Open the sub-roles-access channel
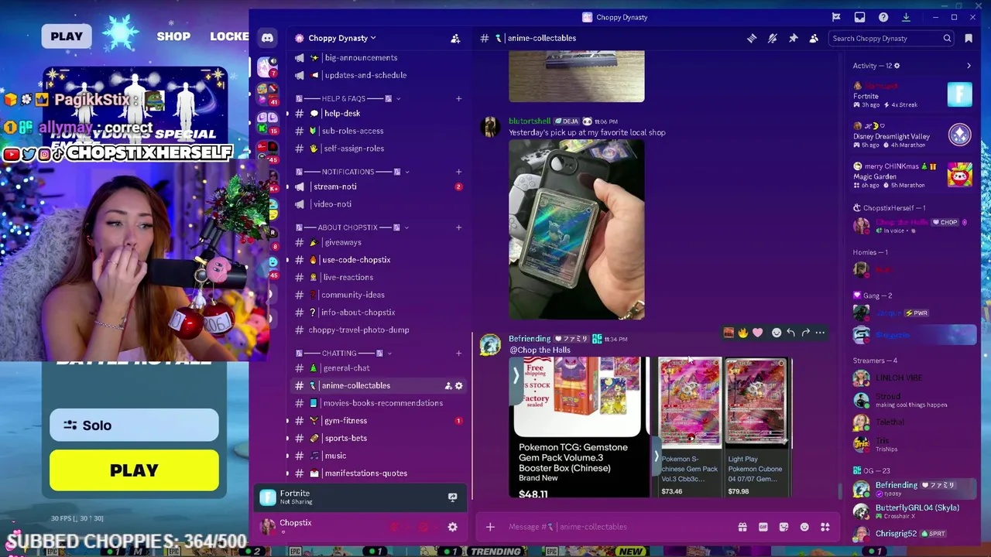 378,131
